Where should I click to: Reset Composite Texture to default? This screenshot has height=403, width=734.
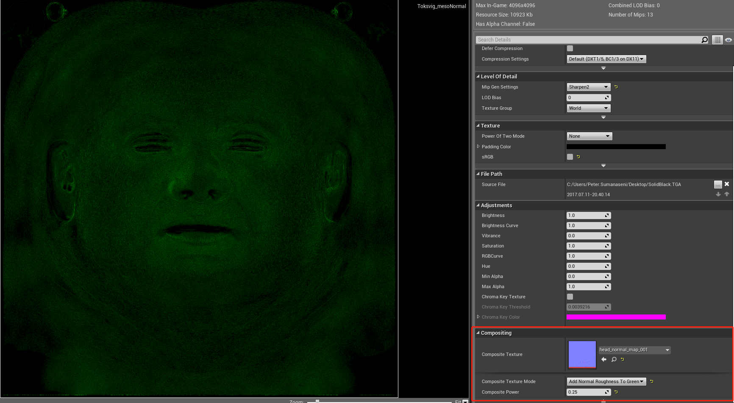[x=623, y=359]
